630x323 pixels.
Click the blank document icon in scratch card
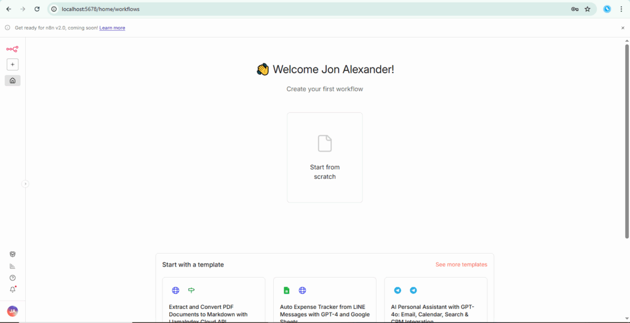(x=325, y=143)
